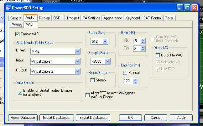This screenshot has width=203, height=126.
Task: Switch to the General tab
Action: point(16,18)
